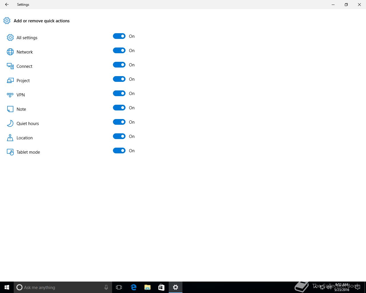366x293 pixels.
Task: Switch off the Project quick action
Action: pos(119,79)
